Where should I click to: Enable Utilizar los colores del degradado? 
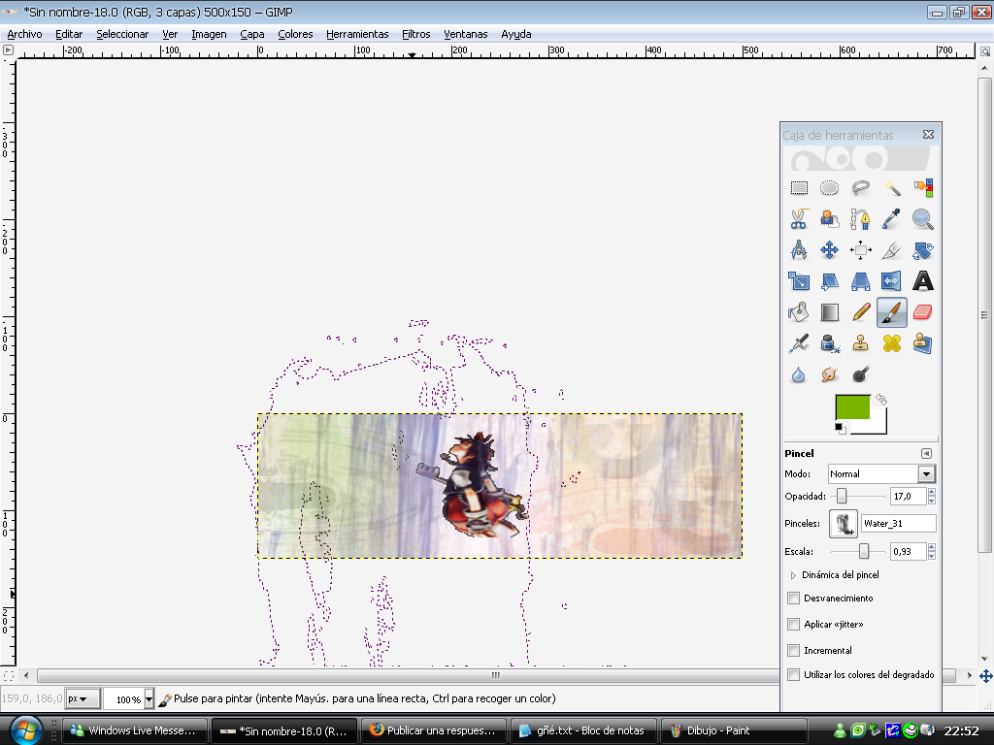[793, 675]
